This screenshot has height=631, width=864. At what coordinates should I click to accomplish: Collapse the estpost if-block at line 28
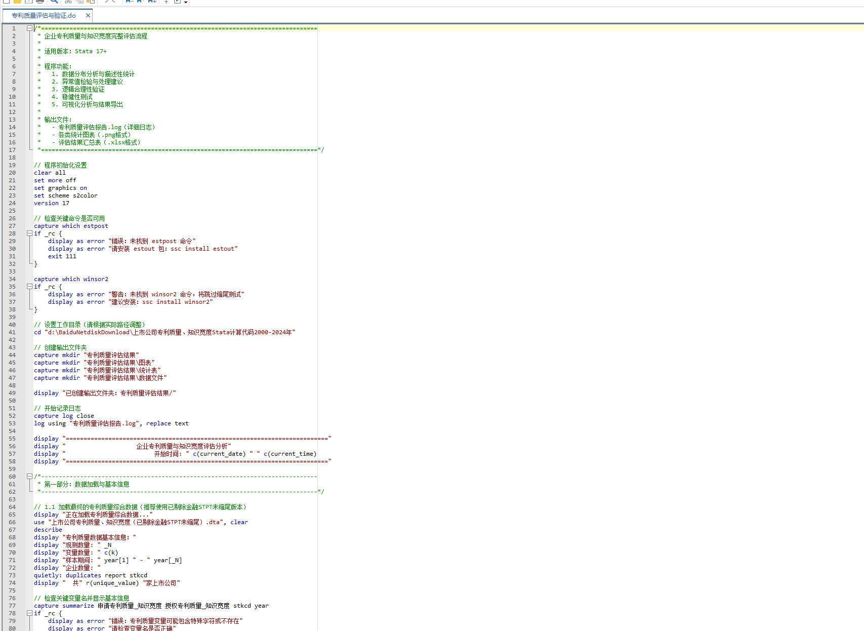click(x=29, y=233)
